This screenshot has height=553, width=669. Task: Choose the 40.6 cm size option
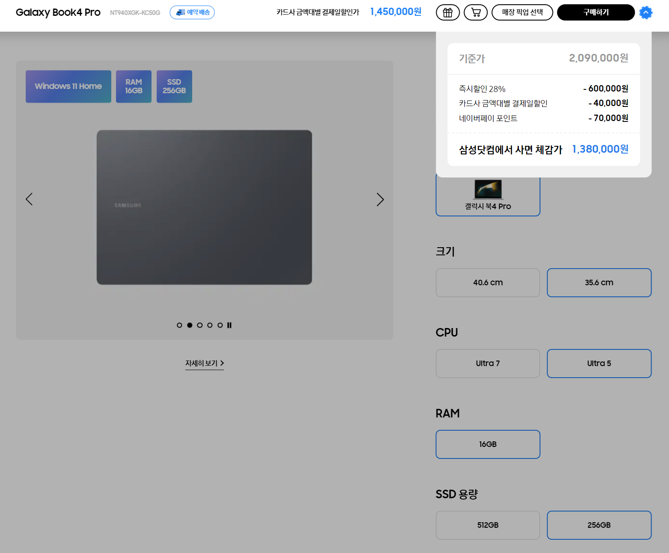click(488, 283)
